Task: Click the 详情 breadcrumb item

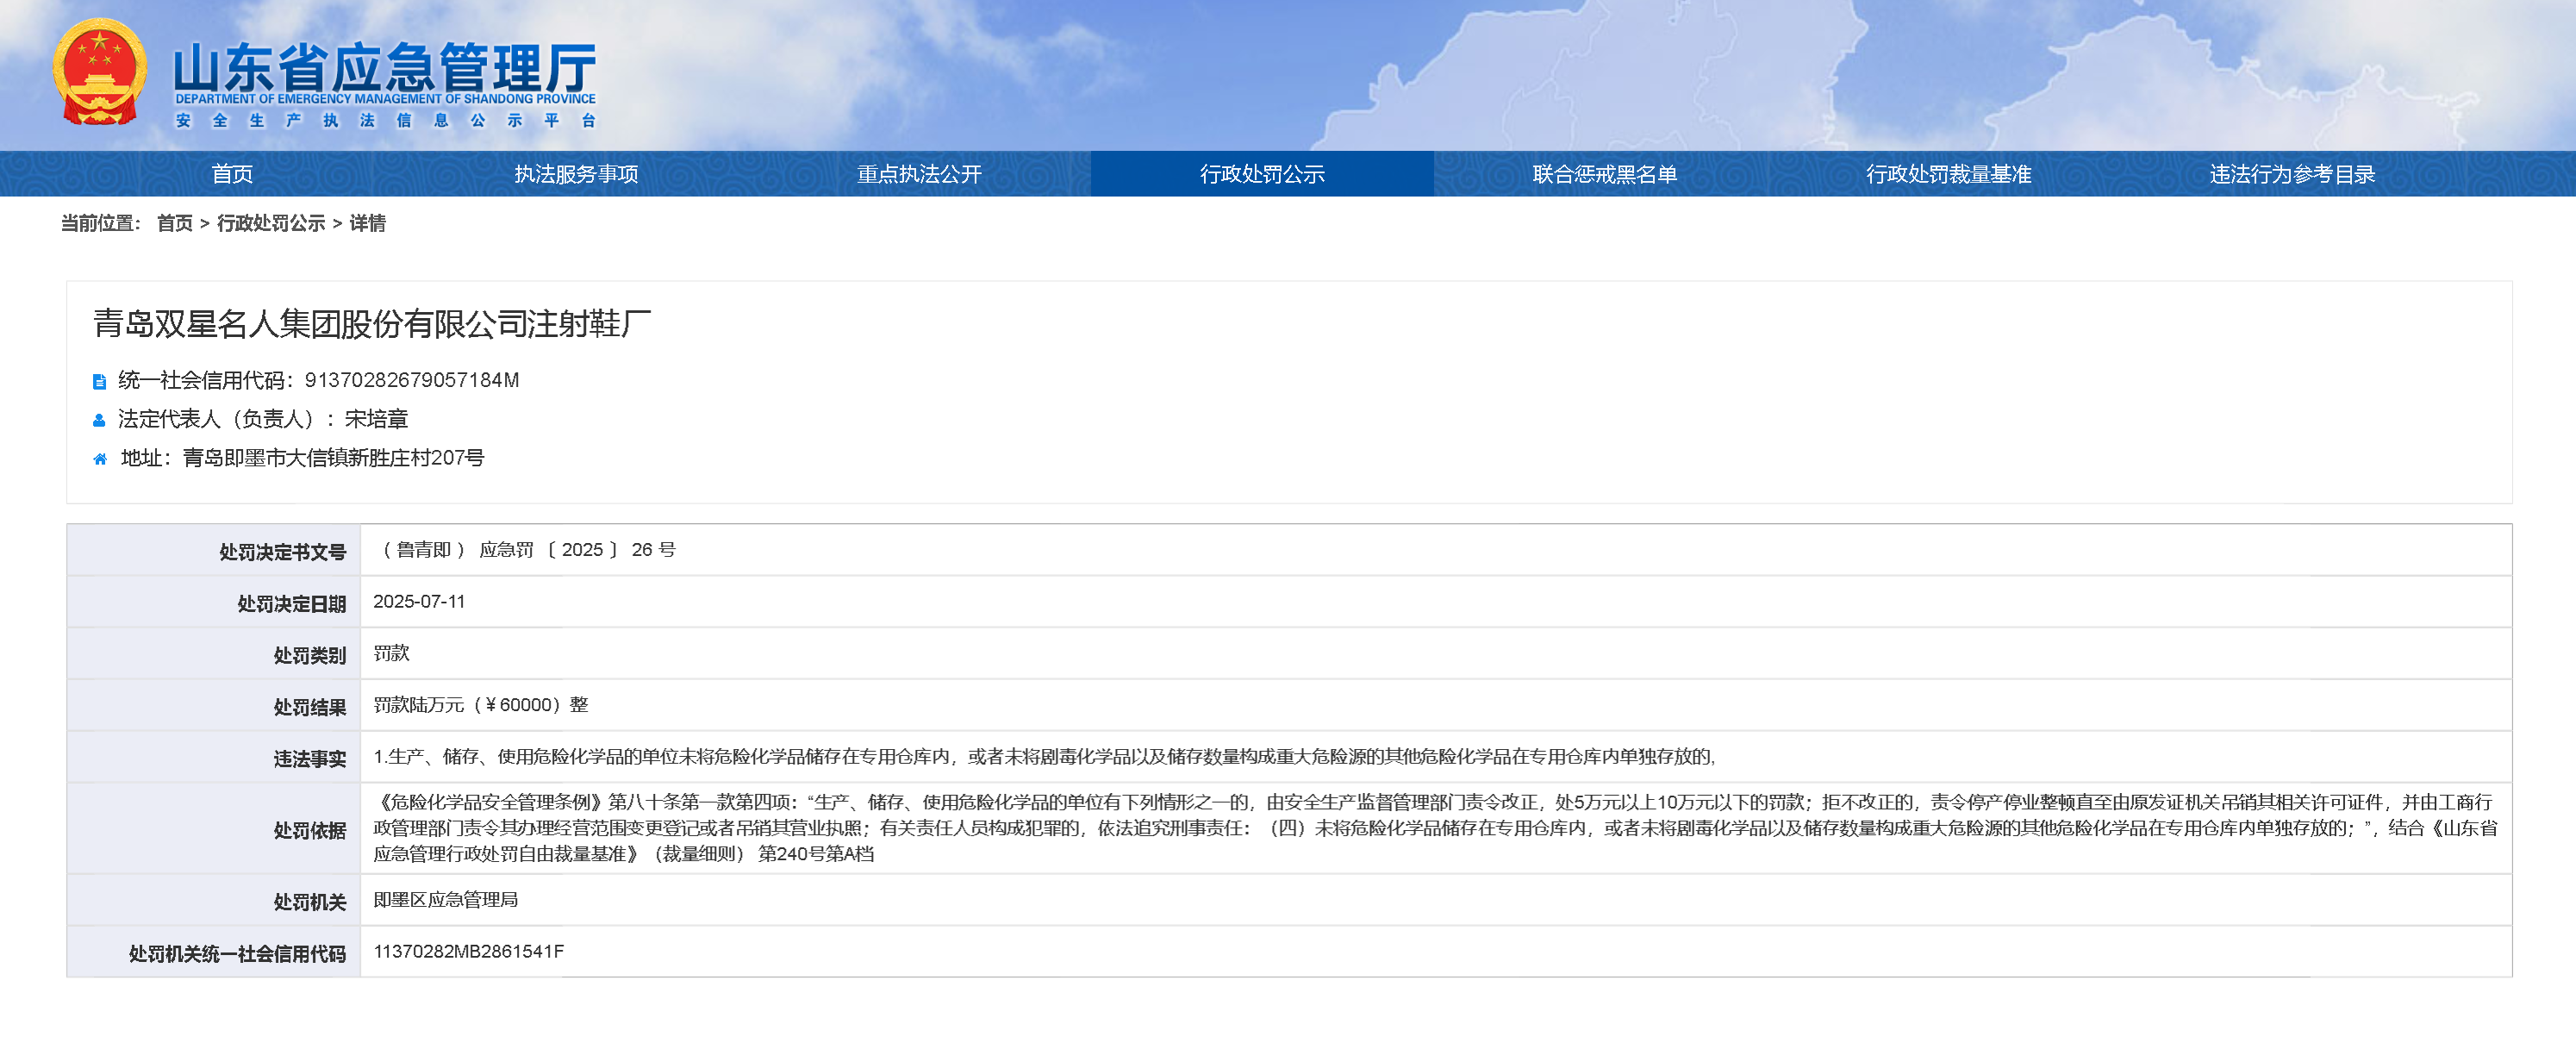Action: [x=367, y=223]
